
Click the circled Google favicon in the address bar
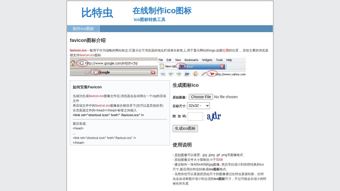click(x=82, y=63)
